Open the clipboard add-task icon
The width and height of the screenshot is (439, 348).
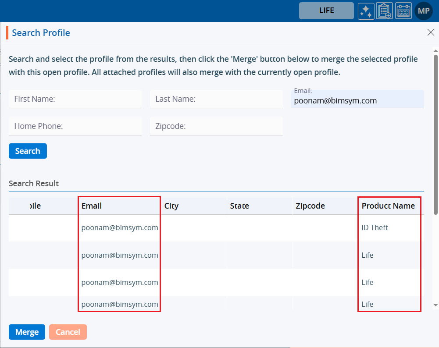(x=384, y=11)
